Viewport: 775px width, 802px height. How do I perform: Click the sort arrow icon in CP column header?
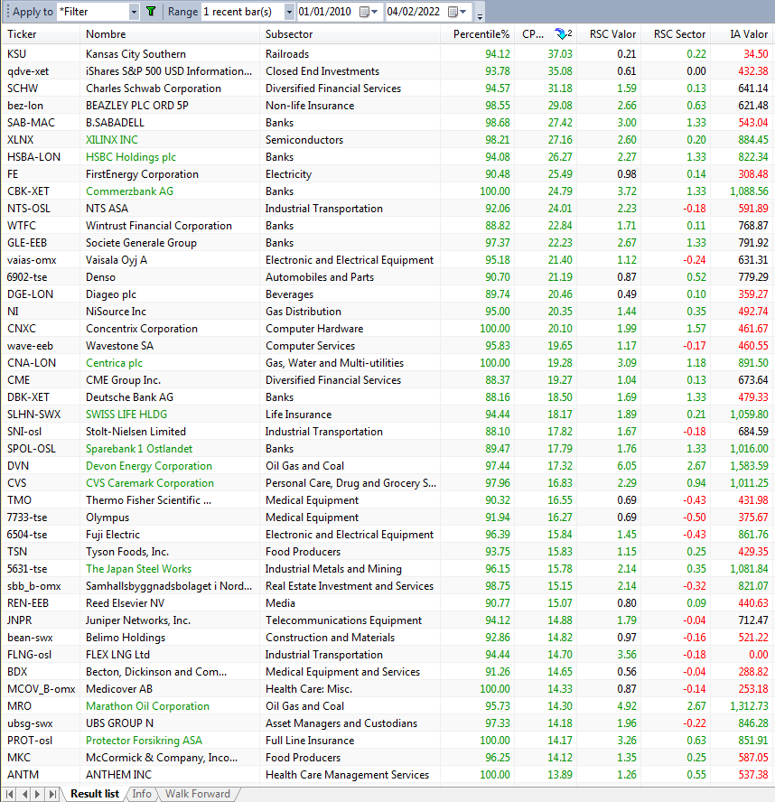pyautogui.click(x=563, y=33)
